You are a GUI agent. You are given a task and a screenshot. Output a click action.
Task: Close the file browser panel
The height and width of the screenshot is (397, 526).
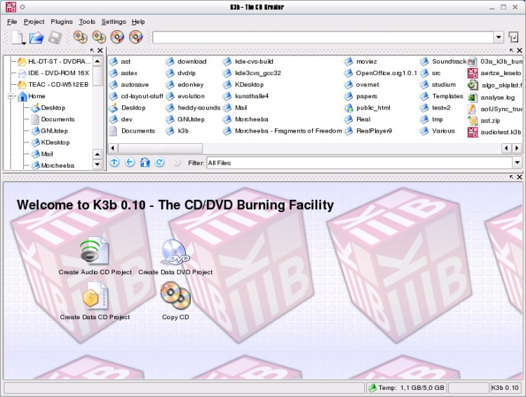click(519, 51)
